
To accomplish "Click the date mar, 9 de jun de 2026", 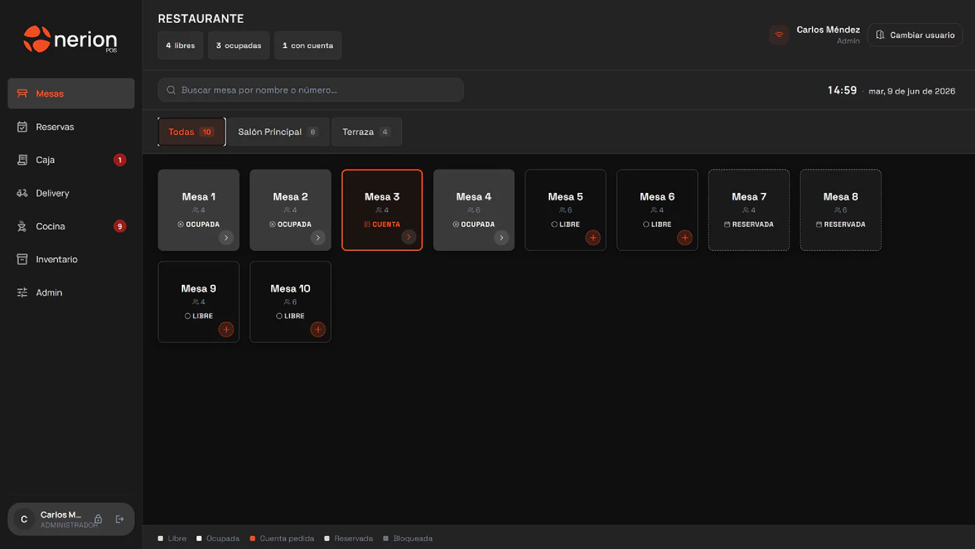I will pos(912,91).
